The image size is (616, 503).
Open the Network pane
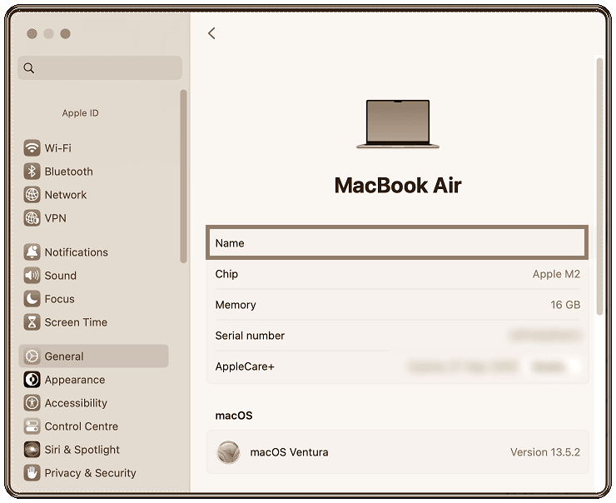pos(93,195)
